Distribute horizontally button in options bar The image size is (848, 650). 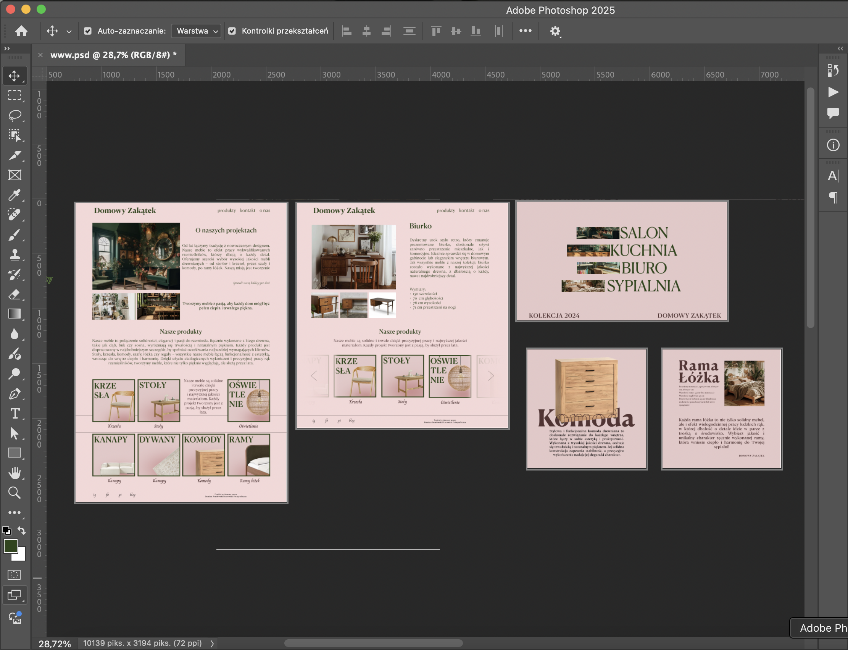point(499,31)
